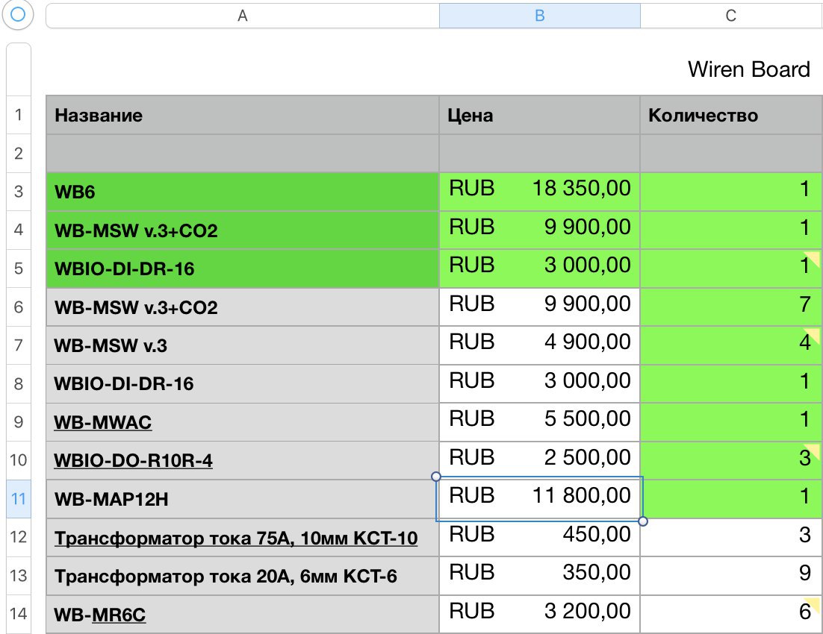
Task: Click the Цена header cell
Action: click(x=539, y=115)
